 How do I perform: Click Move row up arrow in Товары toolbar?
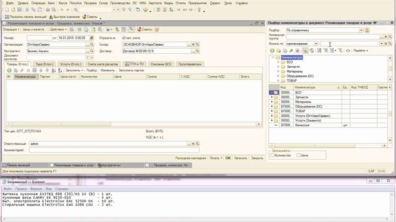coord(41,70)
